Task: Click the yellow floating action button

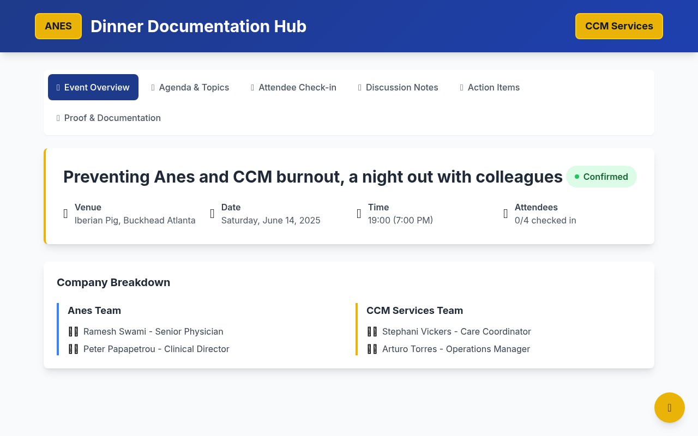Action: (x=669, y=408)
